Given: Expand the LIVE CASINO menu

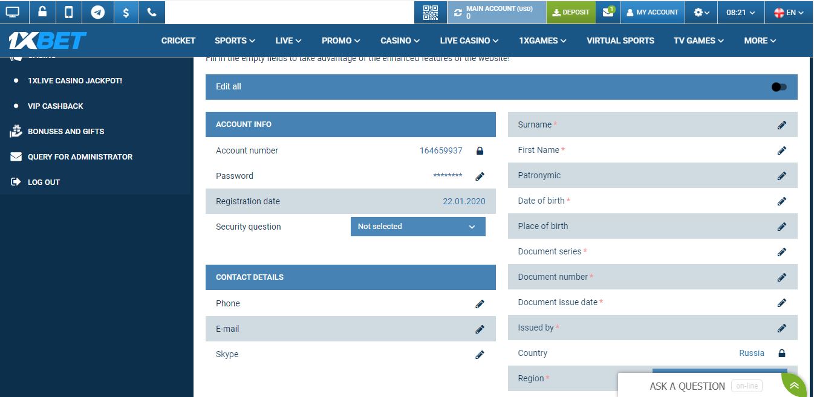Looking at the screenshot, I should (469, 40).
